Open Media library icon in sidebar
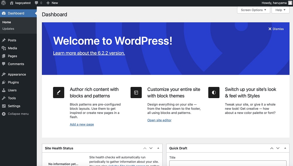The image size is (293, 166). click(4, 48)
